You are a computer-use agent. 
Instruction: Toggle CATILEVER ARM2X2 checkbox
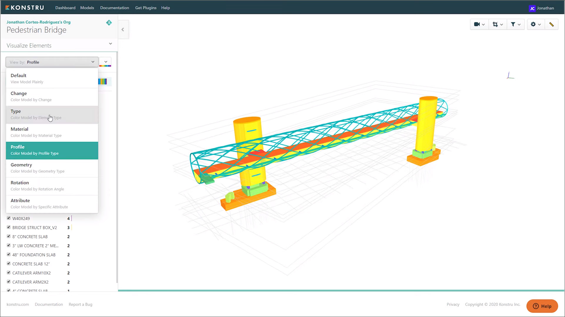tap(9, 282)
